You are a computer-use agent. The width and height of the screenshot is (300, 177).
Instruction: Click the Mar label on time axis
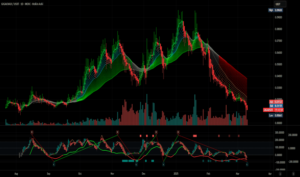click(x=238, y=174)
